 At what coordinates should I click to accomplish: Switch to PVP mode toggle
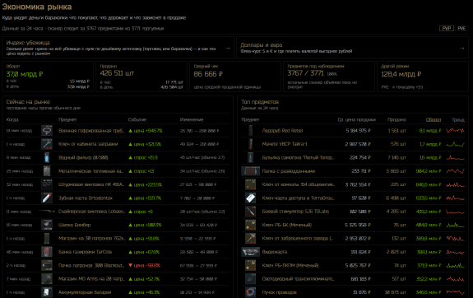447,28
